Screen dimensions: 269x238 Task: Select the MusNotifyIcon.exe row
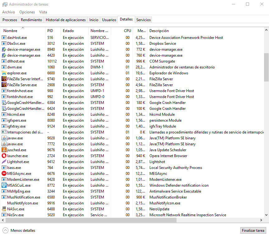pyautogui.click(x=132, y=203)
